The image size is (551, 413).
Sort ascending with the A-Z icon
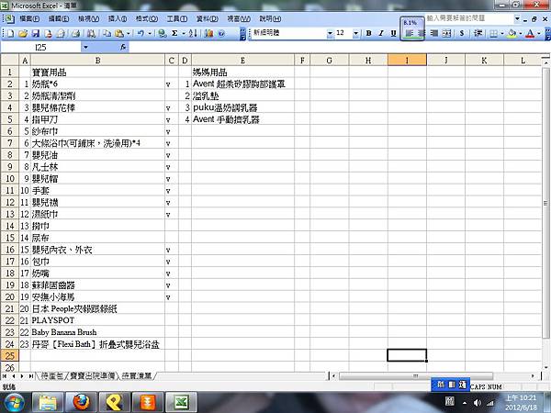tap(193, 33)
